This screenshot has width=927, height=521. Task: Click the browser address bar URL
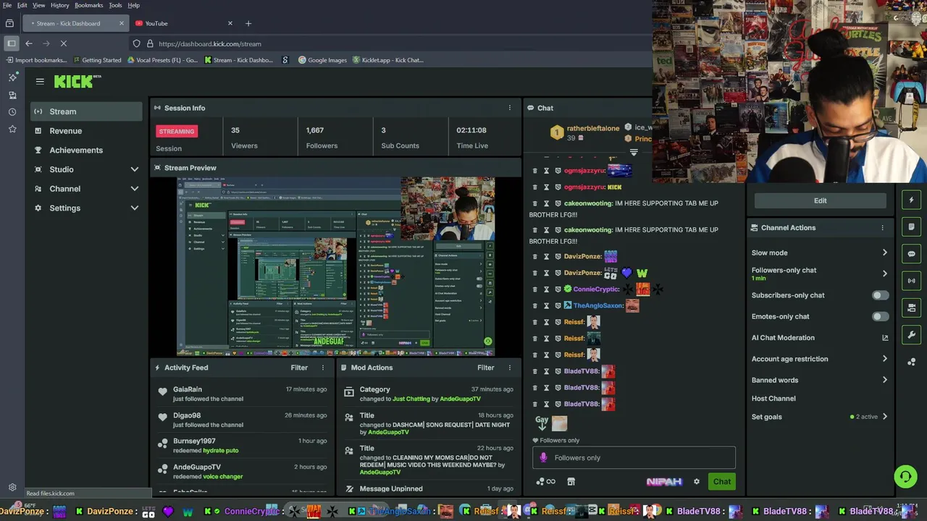[210, 44]
